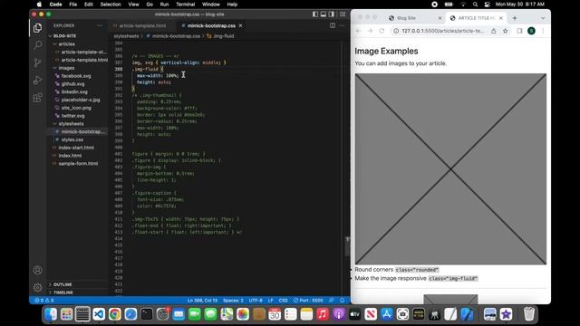Toggle the secondary side bar in title bar
Image resolution: width=580 pixels, height=326 pixels.
point(332,14)
